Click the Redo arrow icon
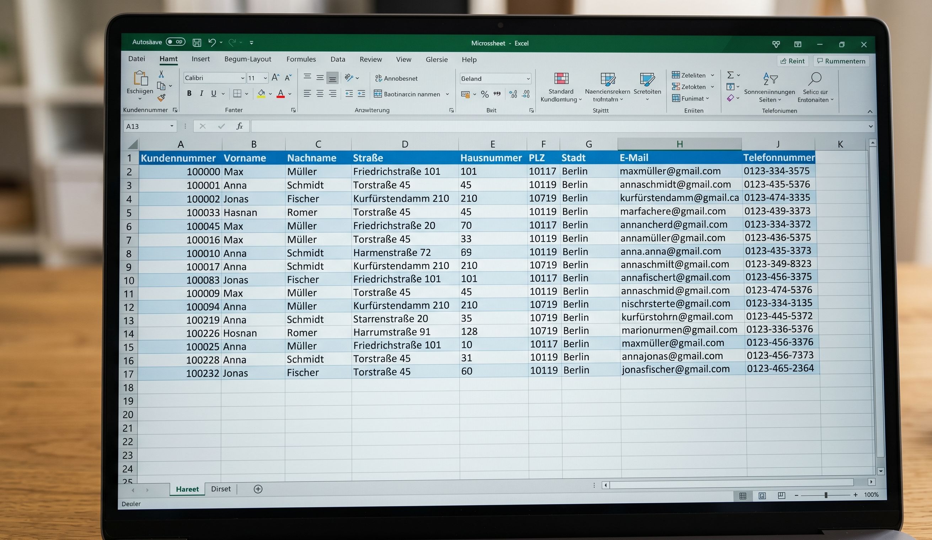932x540 pixels. click(x=232, y=43)
